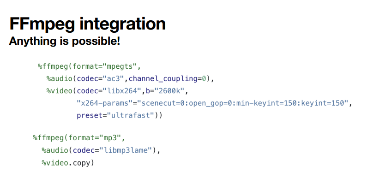
Task: Select the "libx264" codec string
Action: pyautogui.click(x=123, y=91)
